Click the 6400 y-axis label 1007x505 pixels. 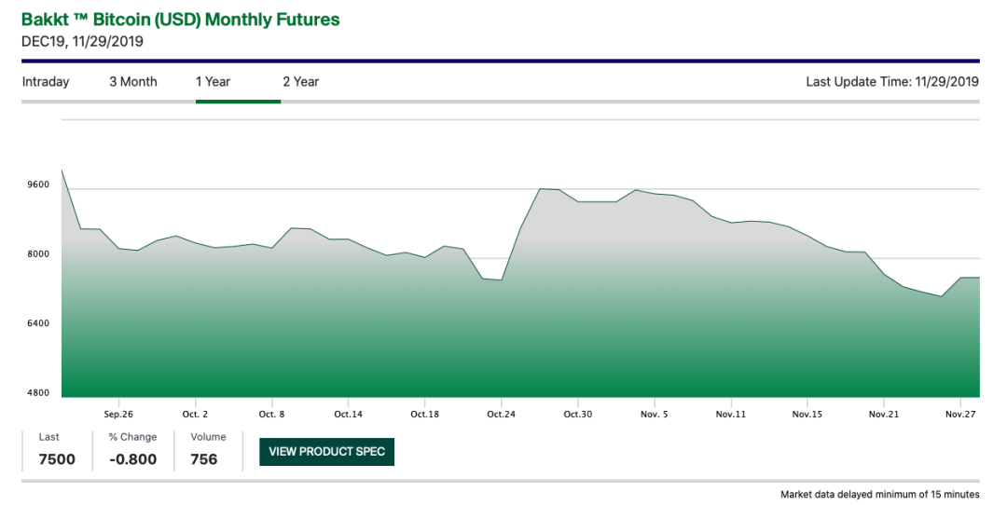click(38, 323)
